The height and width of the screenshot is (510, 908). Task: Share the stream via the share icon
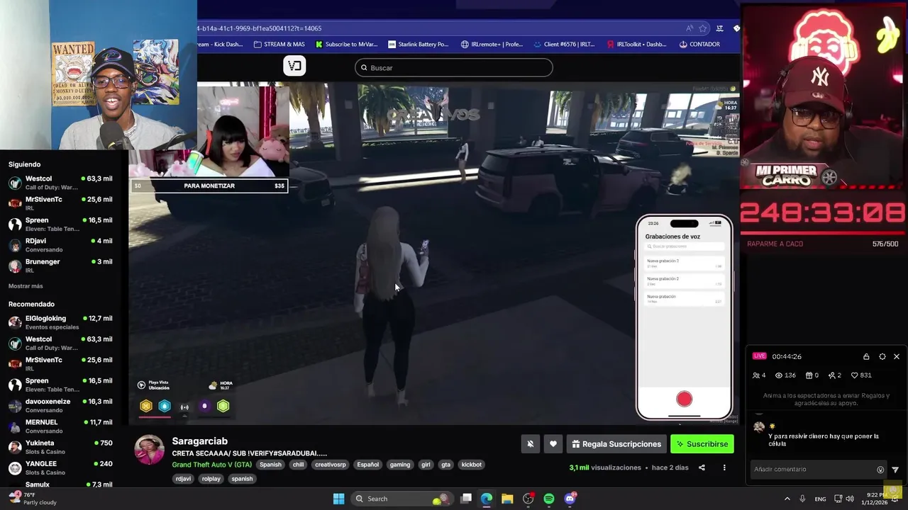click(x=702, y=467)
